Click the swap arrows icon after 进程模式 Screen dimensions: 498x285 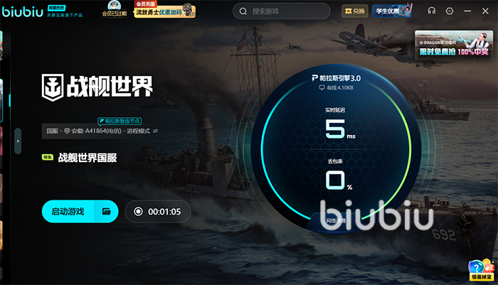pos(155,131)
